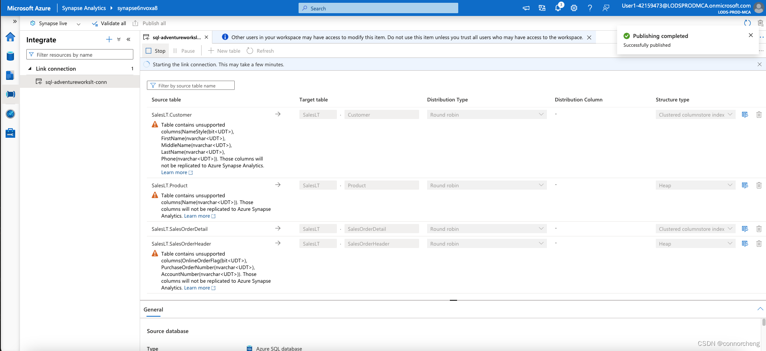Expand all Integrate resources chevrons

point(119,39)
